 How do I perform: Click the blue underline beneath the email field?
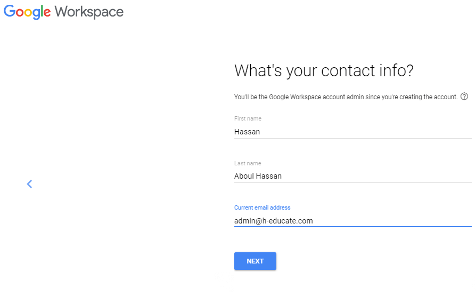click(352, 227)
